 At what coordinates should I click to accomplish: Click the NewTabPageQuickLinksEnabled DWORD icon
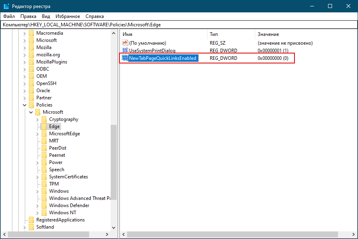[125, 58]
